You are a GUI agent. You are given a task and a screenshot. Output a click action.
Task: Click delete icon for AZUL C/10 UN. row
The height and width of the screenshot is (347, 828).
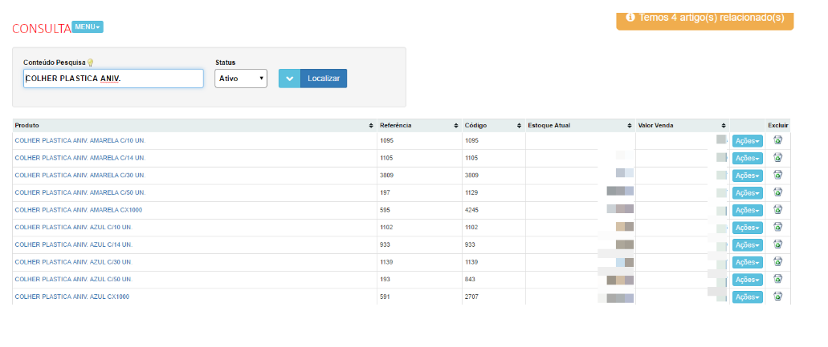[x=777, y=228]
